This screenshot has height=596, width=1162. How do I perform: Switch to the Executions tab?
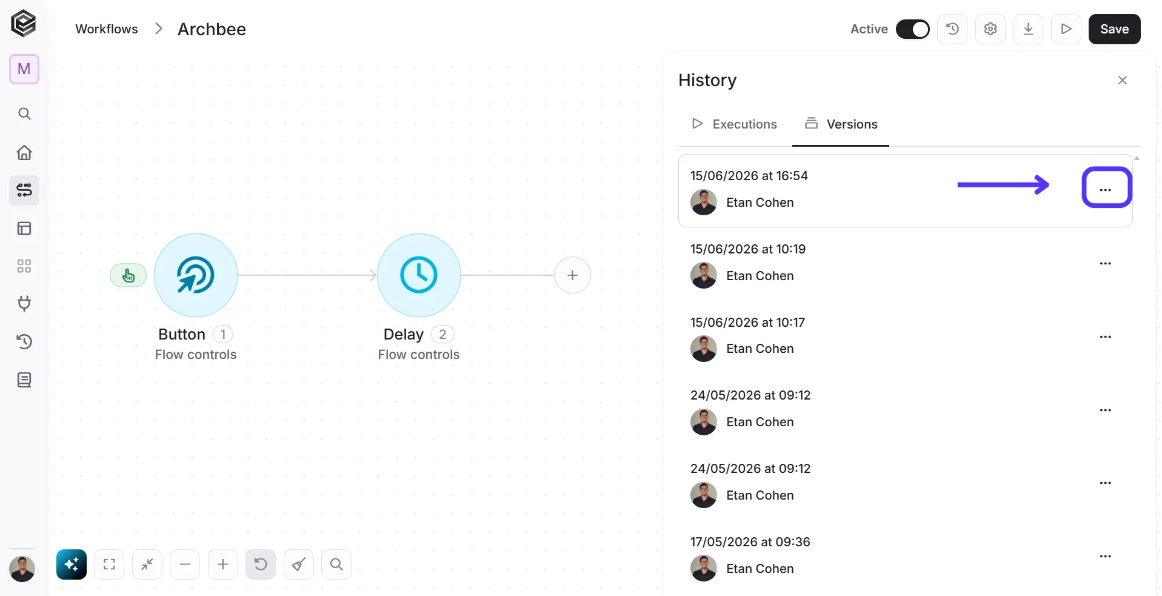735,124
